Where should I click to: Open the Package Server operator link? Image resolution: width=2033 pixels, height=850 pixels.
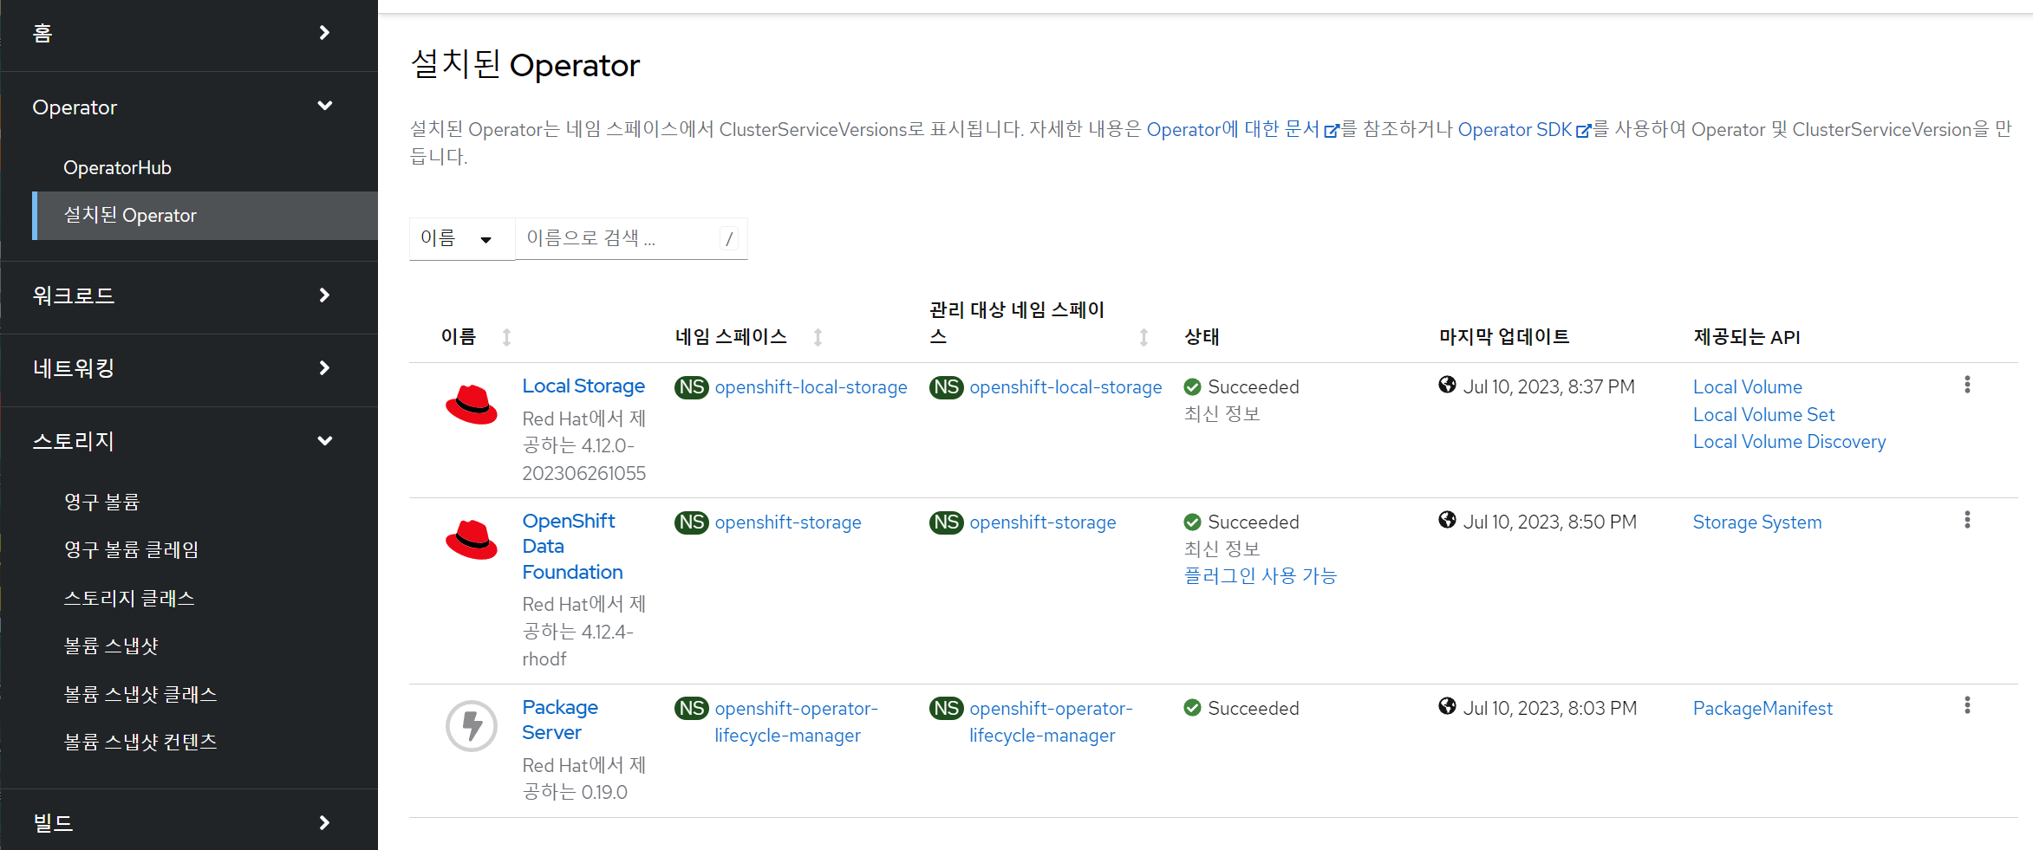[x=560, y=719]
